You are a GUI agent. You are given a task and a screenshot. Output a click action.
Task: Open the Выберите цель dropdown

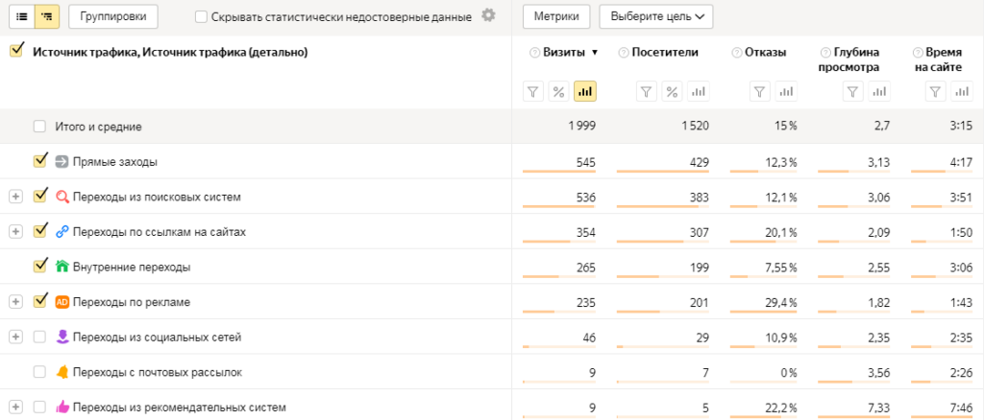(x=655, y=16)
